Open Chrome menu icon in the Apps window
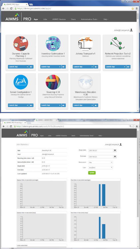 [x=137, y=8]
